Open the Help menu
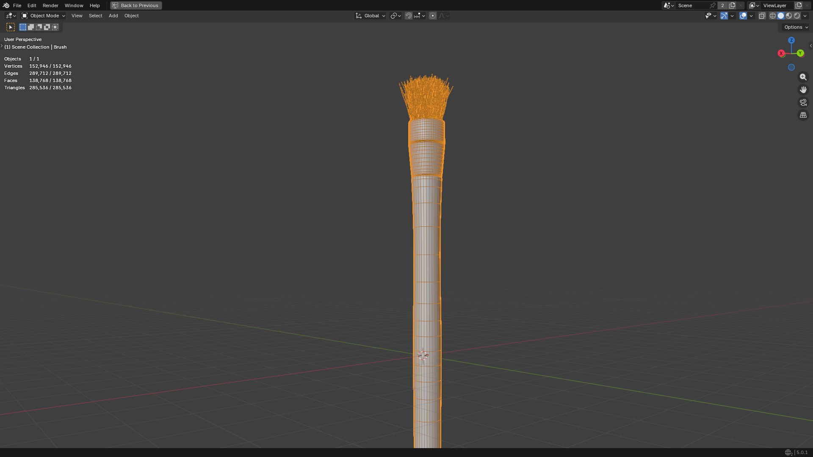 click(94, 6)
